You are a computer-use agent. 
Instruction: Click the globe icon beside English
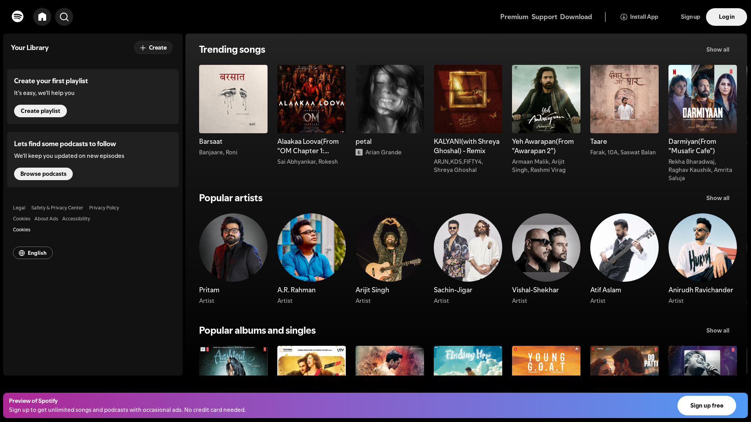tap(22, 253)
